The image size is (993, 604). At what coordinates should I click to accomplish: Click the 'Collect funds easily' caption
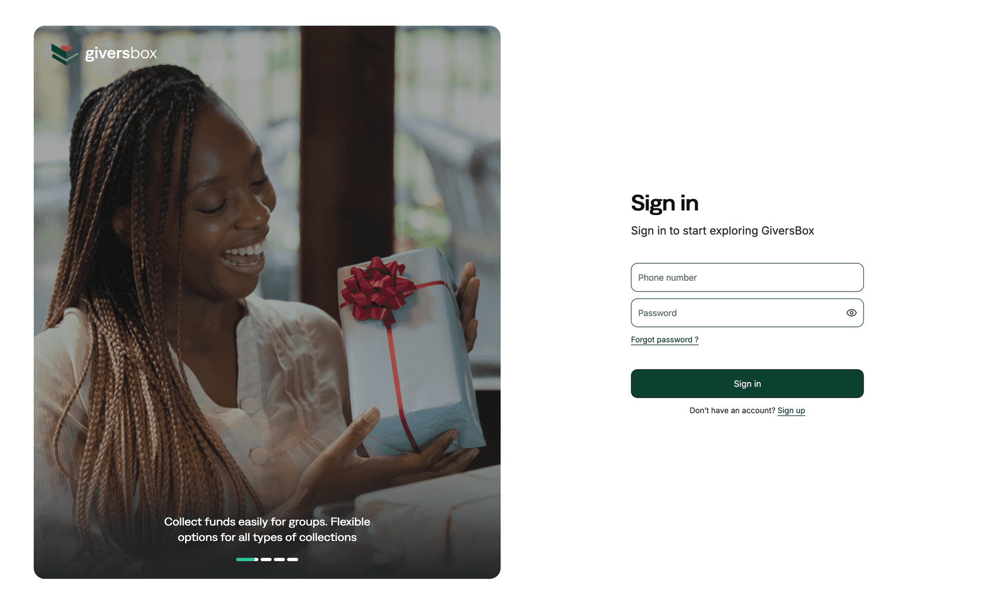[267, 530]
